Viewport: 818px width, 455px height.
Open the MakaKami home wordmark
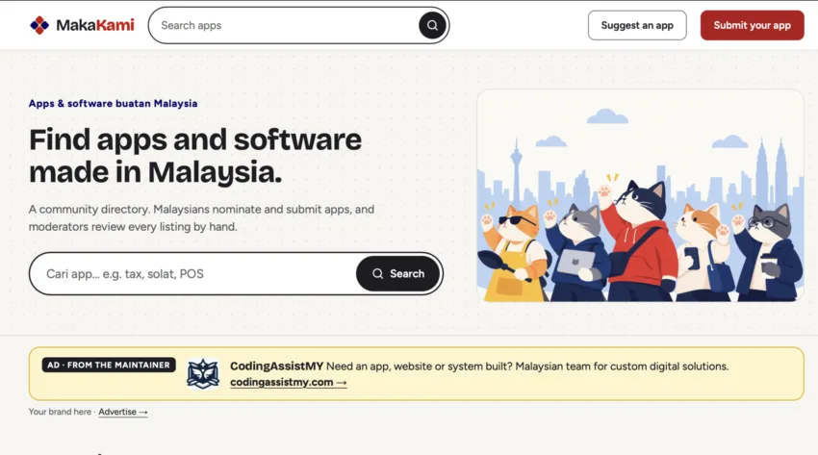(x=95, y=25)
